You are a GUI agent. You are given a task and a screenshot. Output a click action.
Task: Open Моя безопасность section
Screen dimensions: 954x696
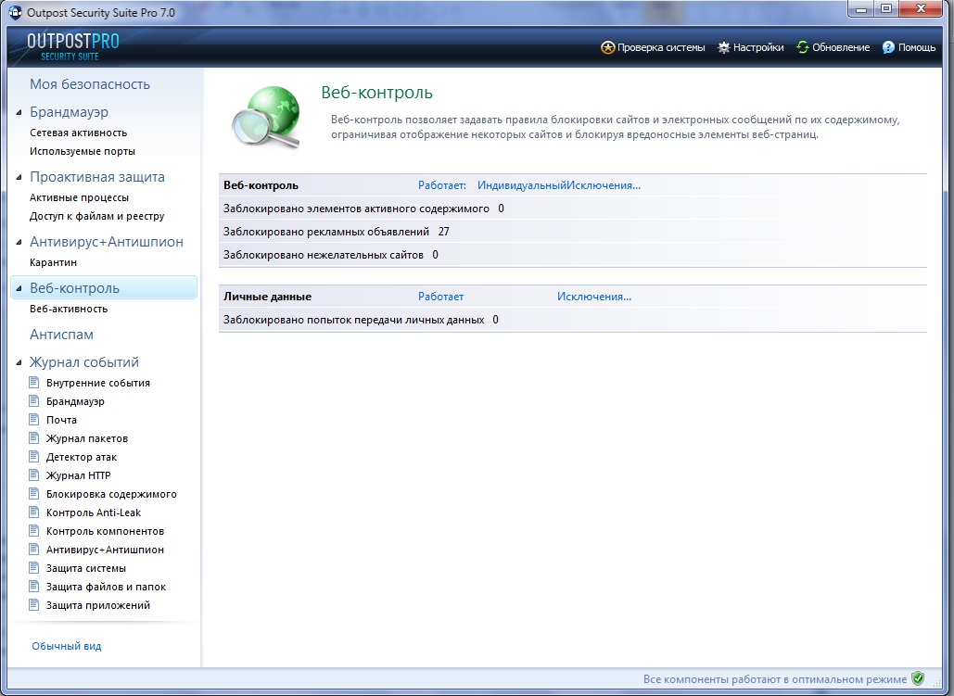click(x=89, y=84)
